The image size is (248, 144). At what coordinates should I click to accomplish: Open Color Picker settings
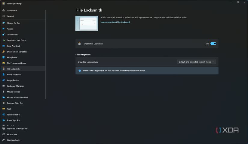pyautogui.click(x=23, y=34)
